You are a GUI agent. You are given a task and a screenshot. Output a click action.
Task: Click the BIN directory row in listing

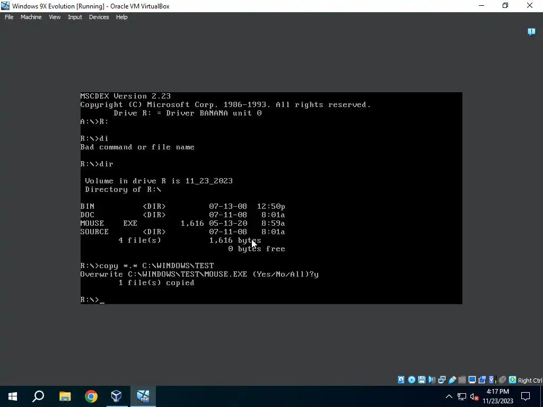[182, 206]
